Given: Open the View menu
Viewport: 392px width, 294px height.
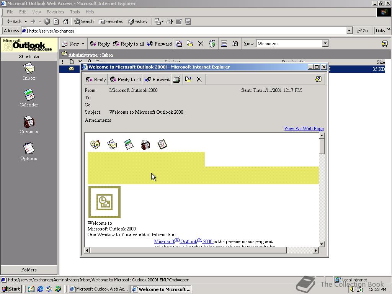Looking at the screenshot, I should click(36, 12).
